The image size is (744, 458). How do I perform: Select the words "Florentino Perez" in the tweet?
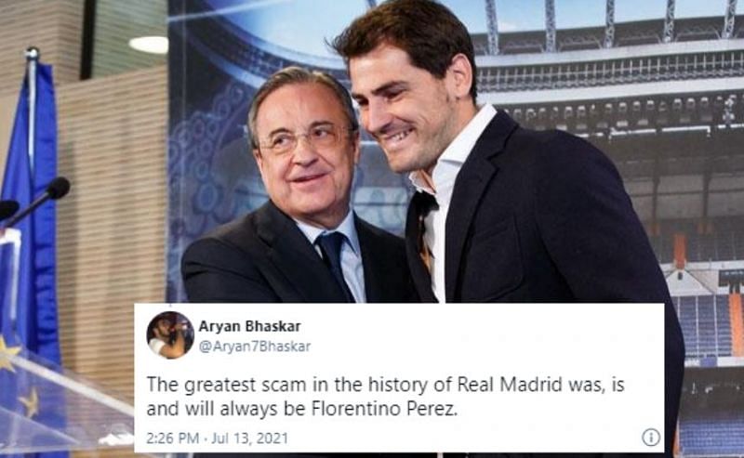click(x=384, y=409)
